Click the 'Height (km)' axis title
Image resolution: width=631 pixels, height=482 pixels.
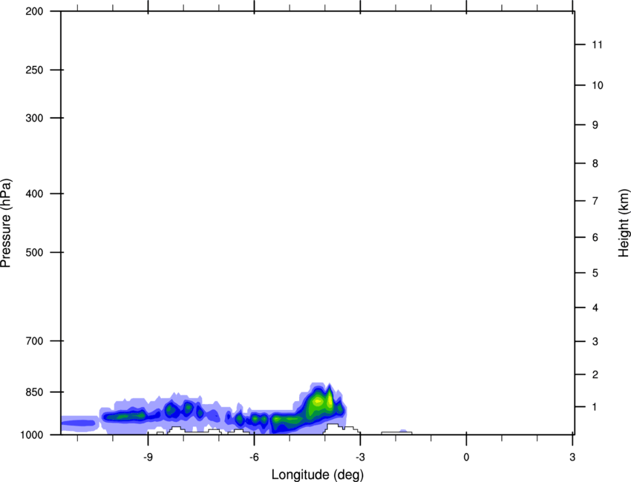[x=624, y=223]
